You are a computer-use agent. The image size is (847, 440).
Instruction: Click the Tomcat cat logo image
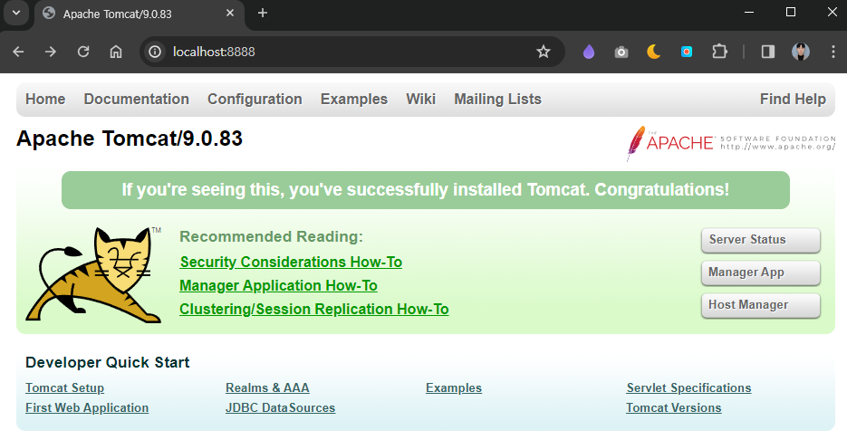click(93, 275)
